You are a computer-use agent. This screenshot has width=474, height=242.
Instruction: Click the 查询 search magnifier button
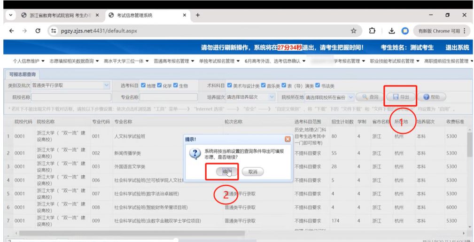click(368, 97)
